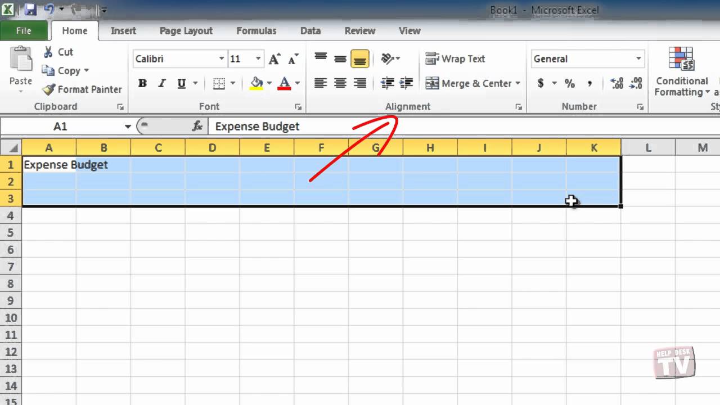Center text horizontally in cells
The image size is (720, 405).
340,83
